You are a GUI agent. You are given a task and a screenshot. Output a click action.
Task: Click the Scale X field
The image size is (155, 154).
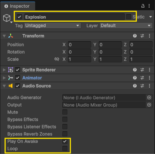(80, 59)
